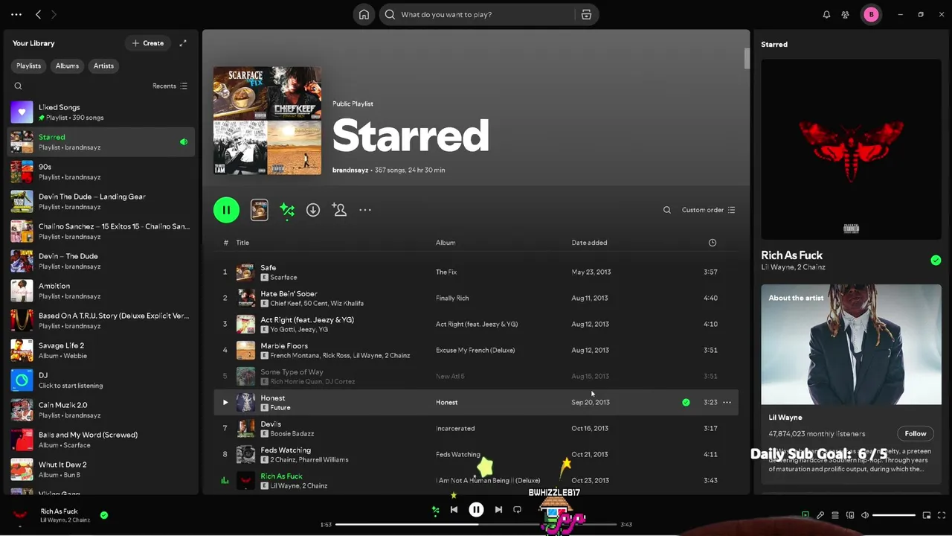Open the playlist cover preview button

(260, 210)
